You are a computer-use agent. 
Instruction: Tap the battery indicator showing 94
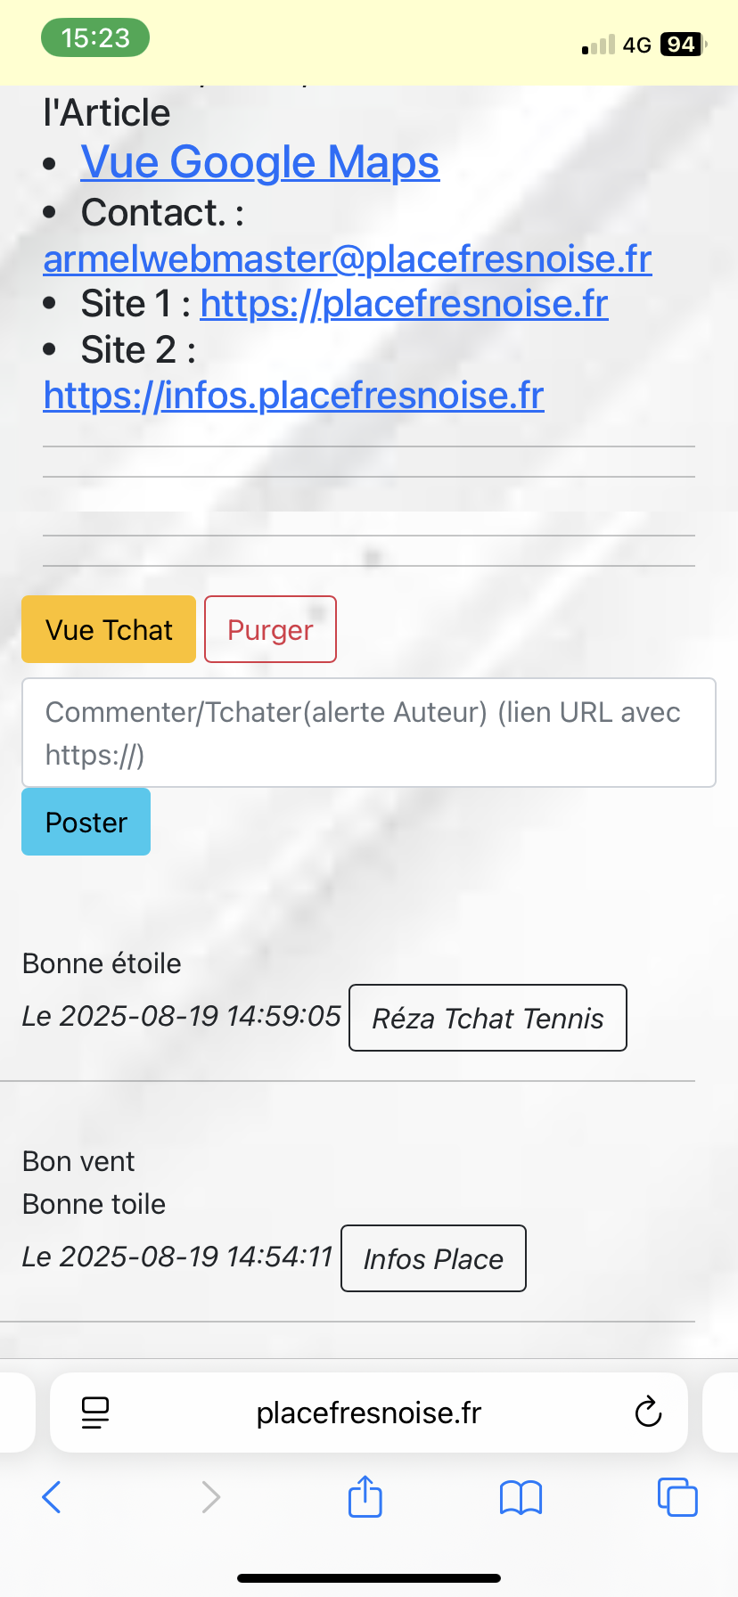coord(682,45)
